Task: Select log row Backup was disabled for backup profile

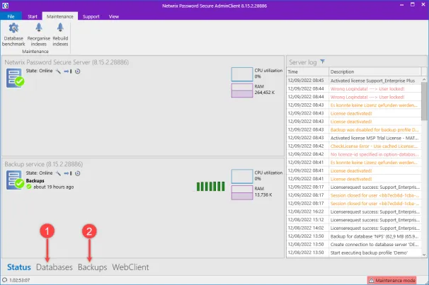Action: click(x=354, y=129)
